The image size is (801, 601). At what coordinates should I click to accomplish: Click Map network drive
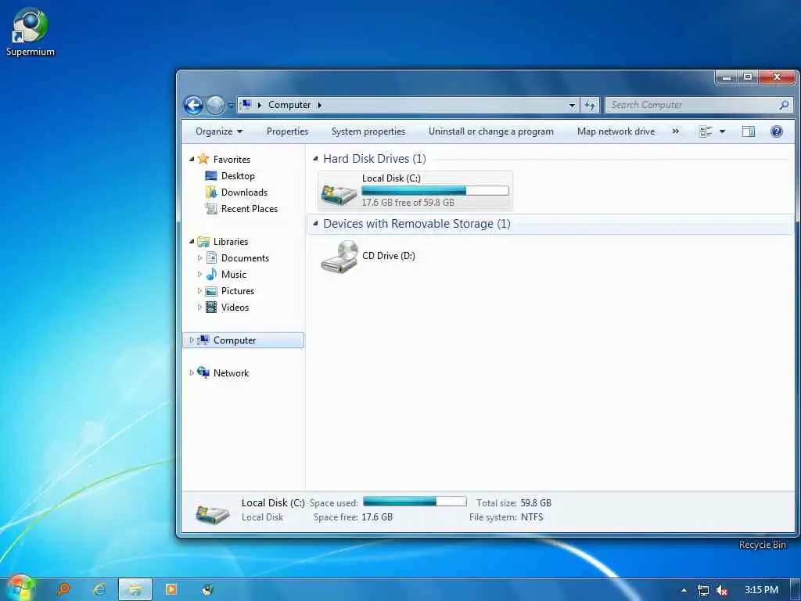pos(616,131)
